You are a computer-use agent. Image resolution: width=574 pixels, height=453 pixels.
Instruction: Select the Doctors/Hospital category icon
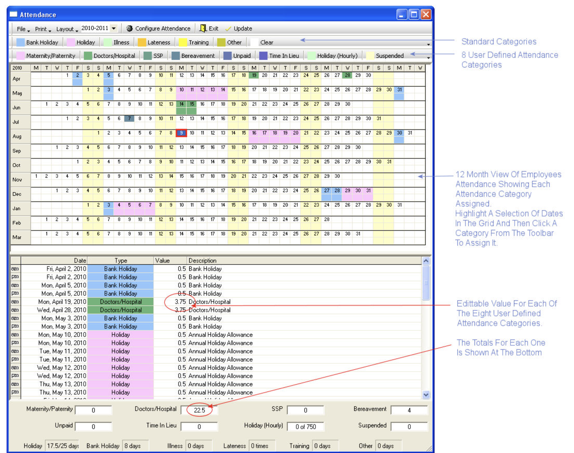click(88, 56)
